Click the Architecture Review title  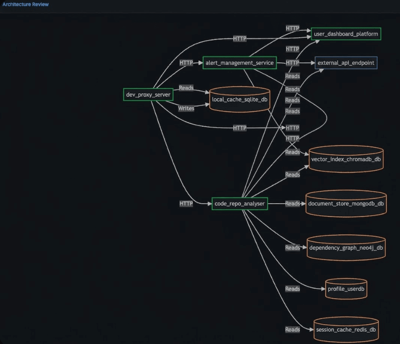(x=26, y=4)
